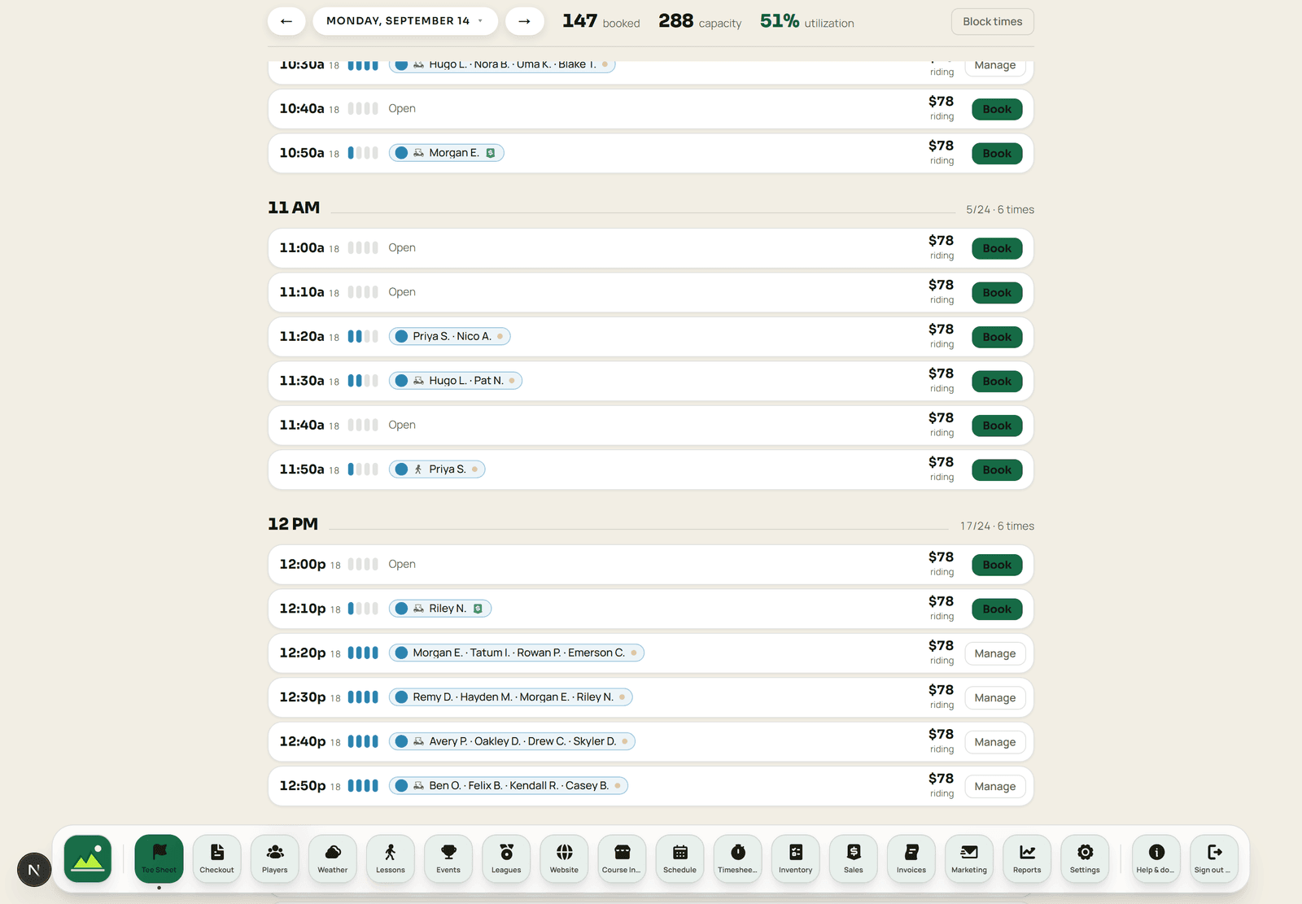Open the Reports chart icon
This screenshot has height=904, width=1302.
(1027, 858)
